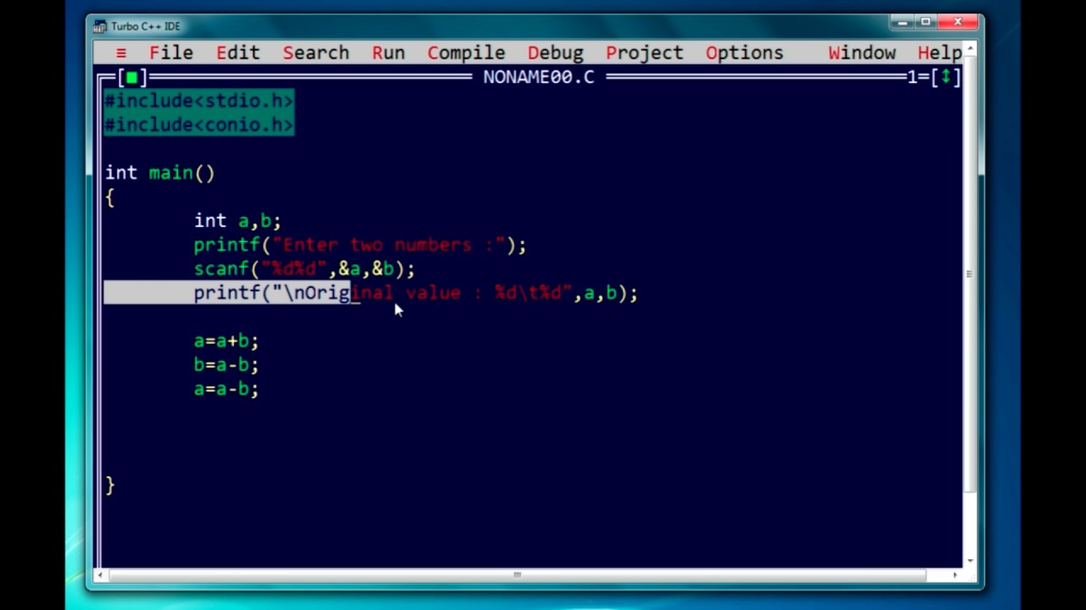Click the #include<conio.h> line

tap(199, 125)
